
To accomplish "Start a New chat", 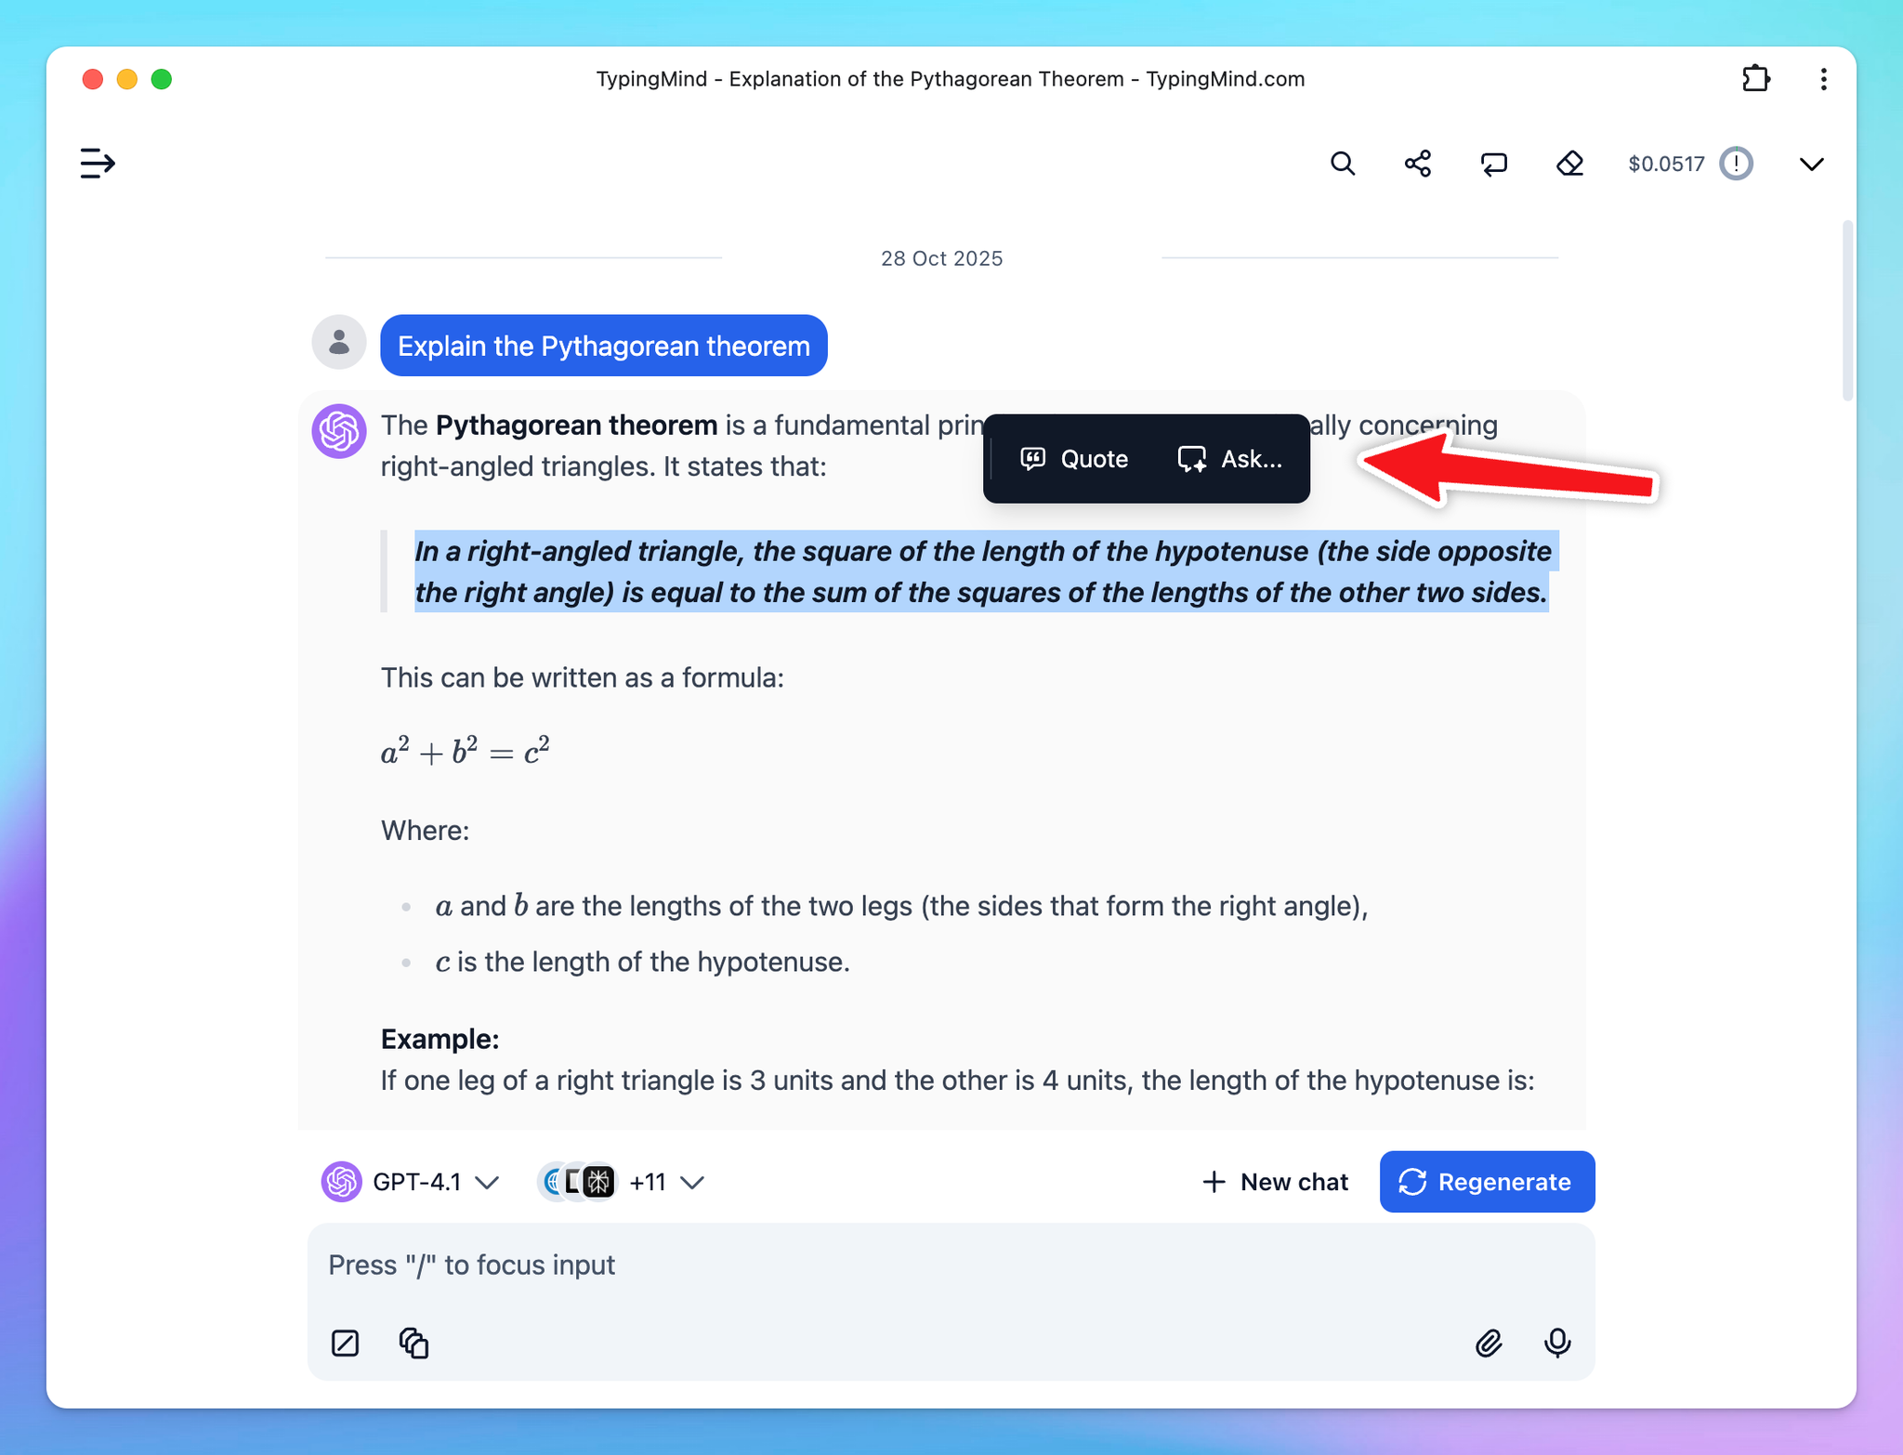I will tap(1275, 1182).
